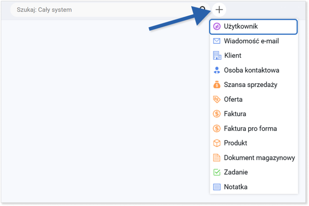309x206 pixels.
Task: Click the building icon next to Klient
Action: (217, 55)
